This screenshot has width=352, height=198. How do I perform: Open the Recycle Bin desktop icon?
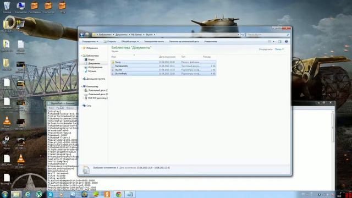(7, 7)
